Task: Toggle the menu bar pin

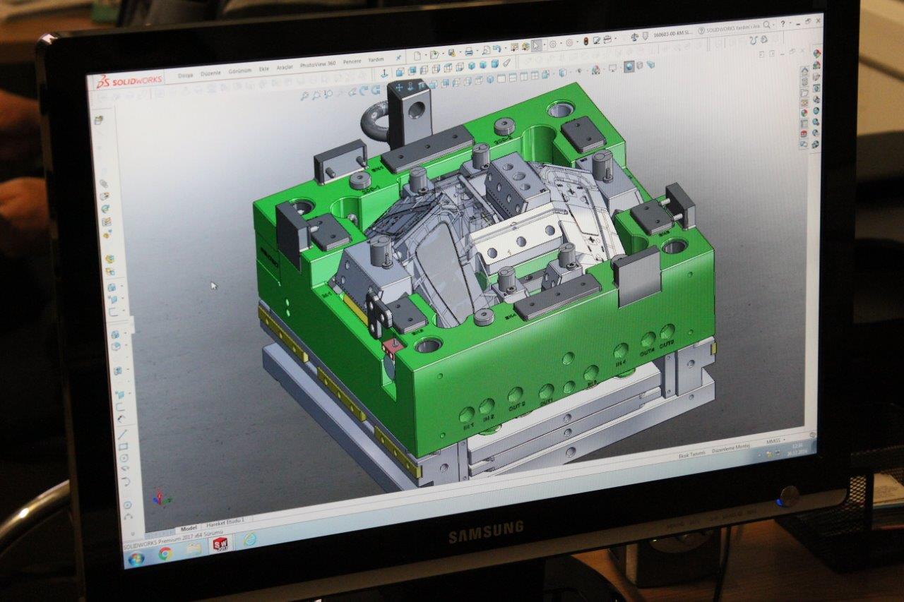Action: (398, 57)
